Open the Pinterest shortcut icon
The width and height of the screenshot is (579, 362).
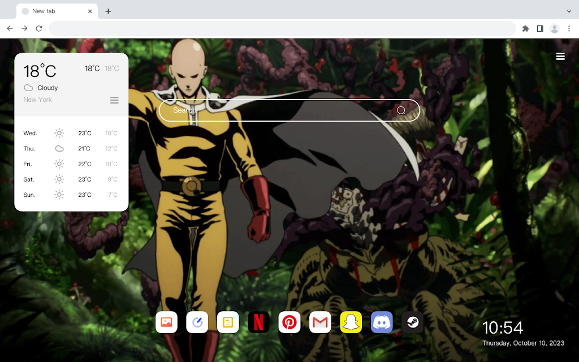[x=289, y=322]
